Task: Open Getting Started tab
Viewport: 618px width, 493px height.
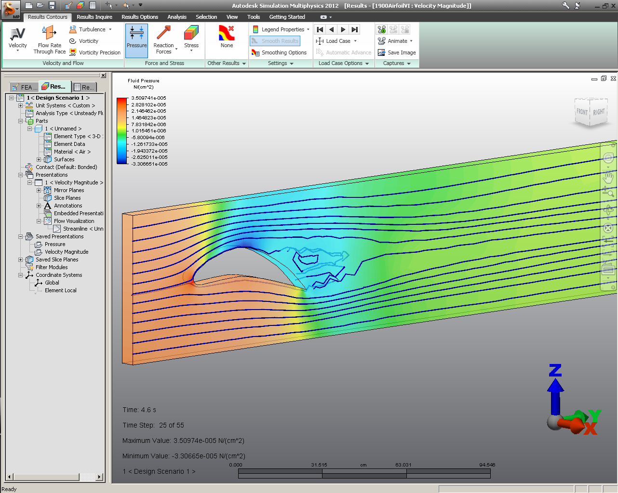Action: [x=287, y=17]
